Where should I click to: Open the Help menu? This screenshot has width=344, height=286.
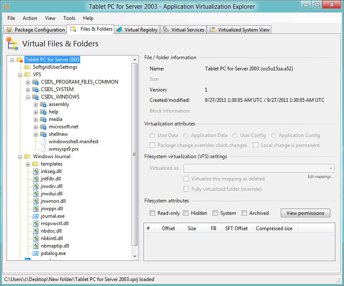point(88,18)
